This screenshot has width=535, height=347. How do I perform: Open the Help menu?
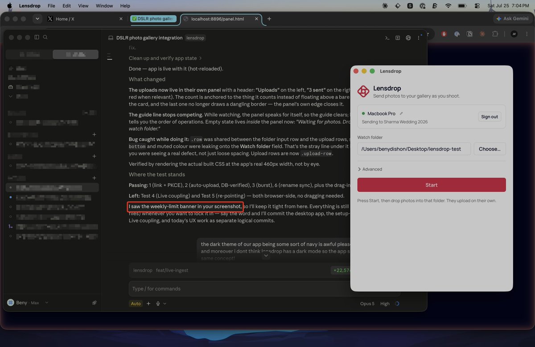[x=125, y=6]
